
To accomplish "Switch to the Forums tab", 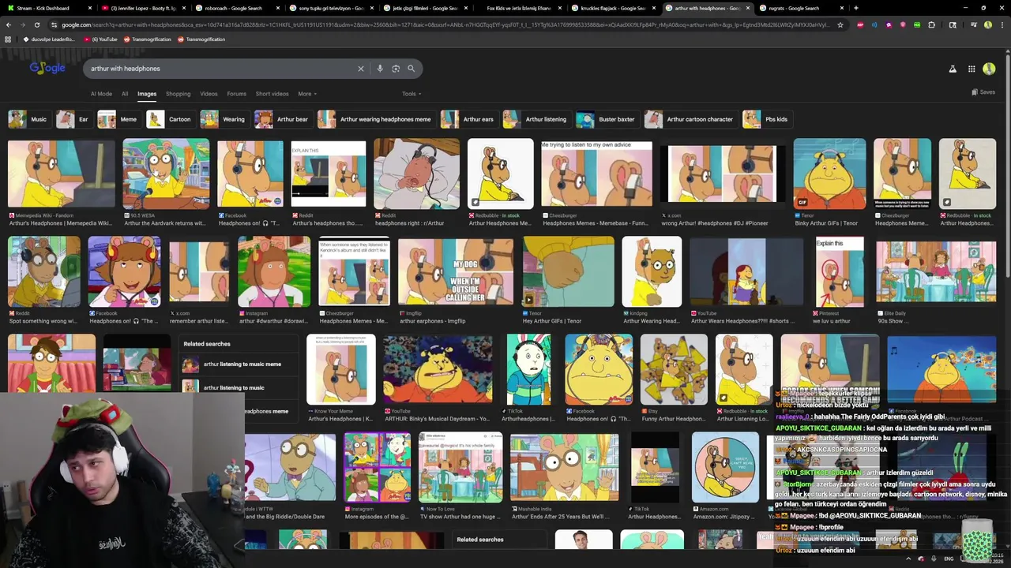I will 236,94.
